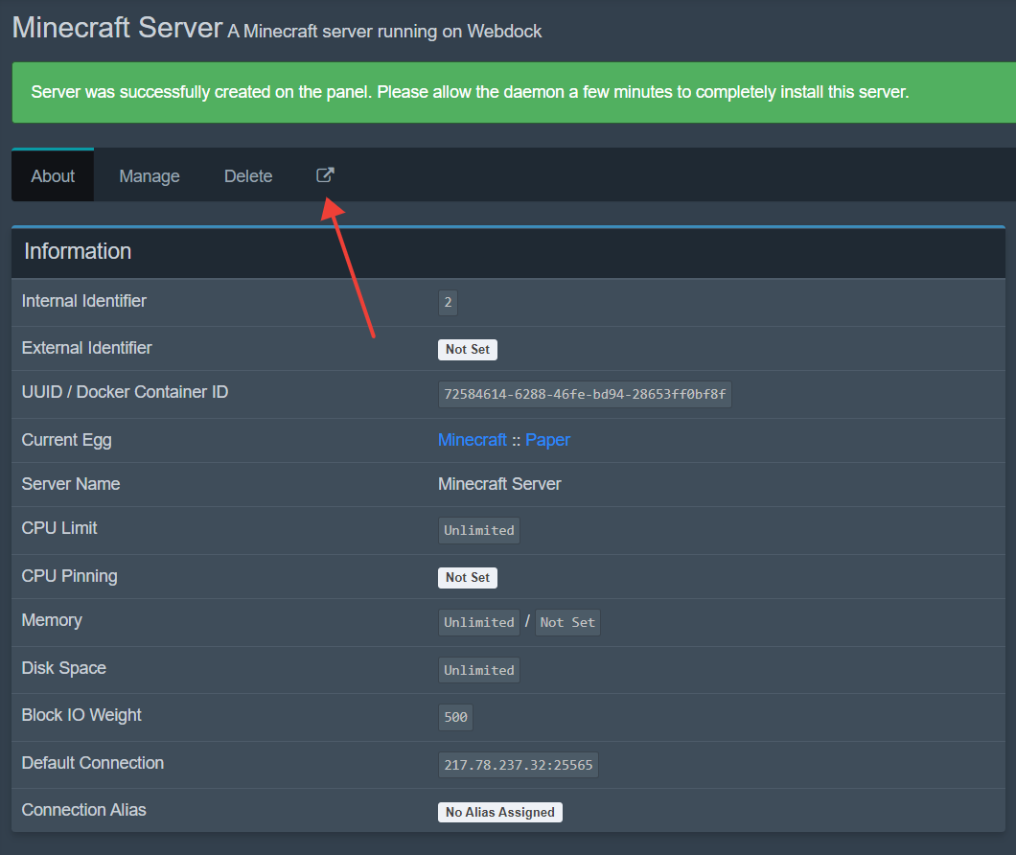Image resolution: width=1016 pixels, height=855 pixels.
Task: Click the CPU Pinning Not Set badge
Action: (x=468, y=578)
